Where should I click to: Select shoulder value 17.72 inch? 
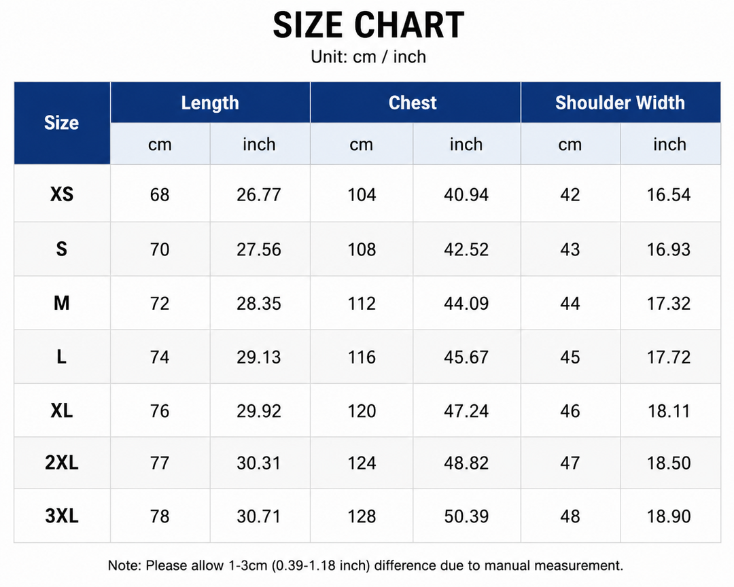(669, 357)
